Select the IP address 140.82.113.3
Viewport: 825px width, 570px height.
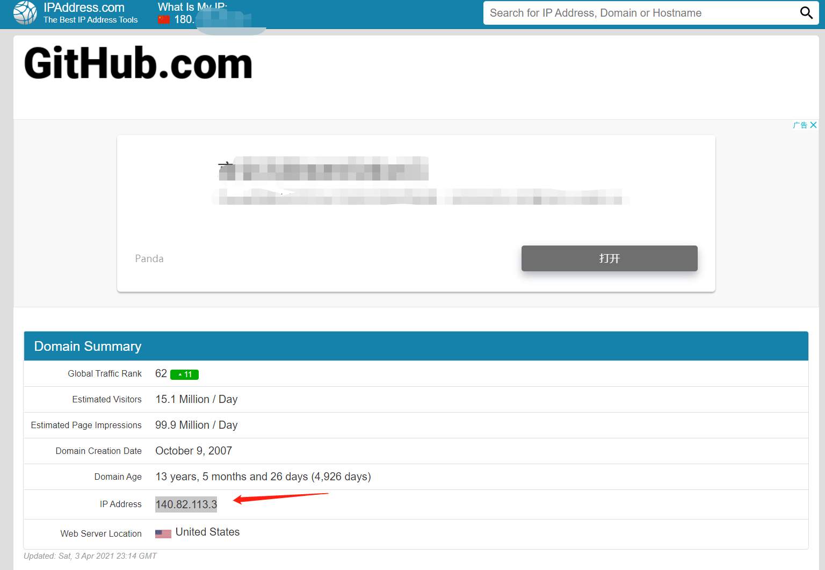[x=186, y=504]
